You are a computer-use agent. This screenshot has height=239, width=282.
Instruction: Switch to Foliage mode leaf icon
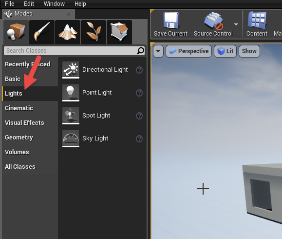(x=94, y=32)
